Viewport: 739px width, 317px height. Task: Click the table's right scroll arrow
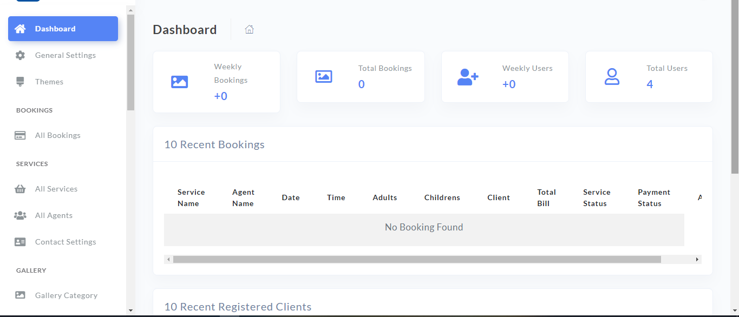(697, 260)
